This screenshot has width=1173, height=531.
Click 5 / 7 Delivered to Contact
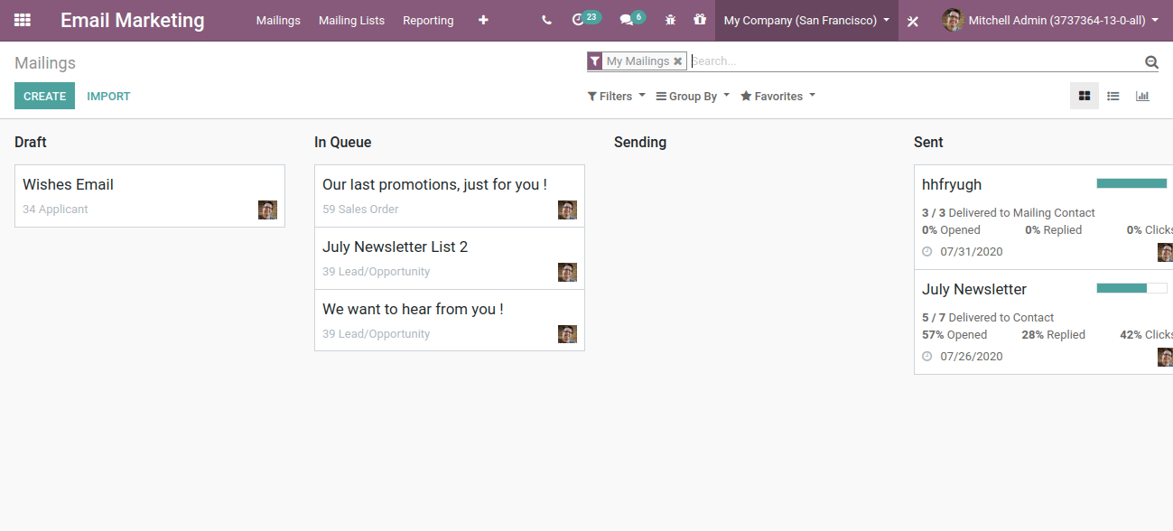point(988,318)
